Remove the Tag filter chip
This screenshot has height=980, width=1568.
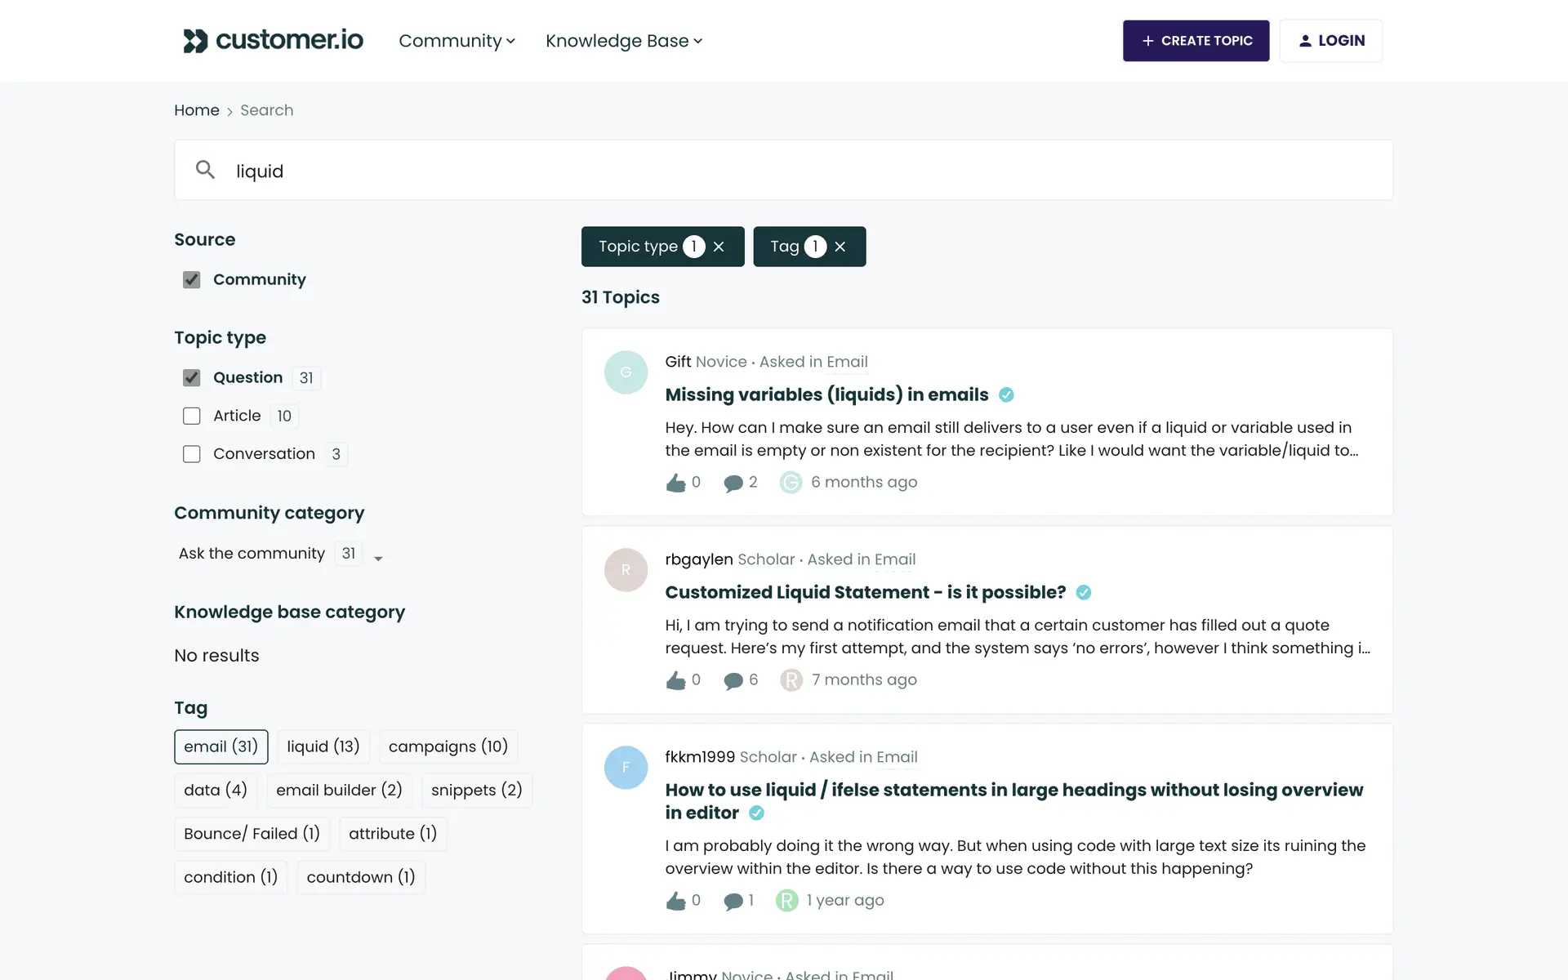pyautogui.click(x=840, y=247)
